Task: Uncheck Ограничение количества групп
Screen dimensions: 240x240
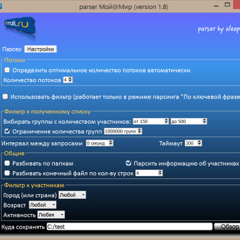Action: point(7,131)
